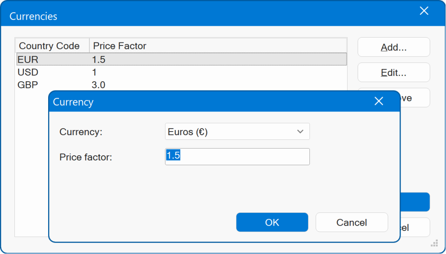Expand the chevron arrow beside Euros (€)
Screen dimensions: 446x254
(x=300, y=132)
